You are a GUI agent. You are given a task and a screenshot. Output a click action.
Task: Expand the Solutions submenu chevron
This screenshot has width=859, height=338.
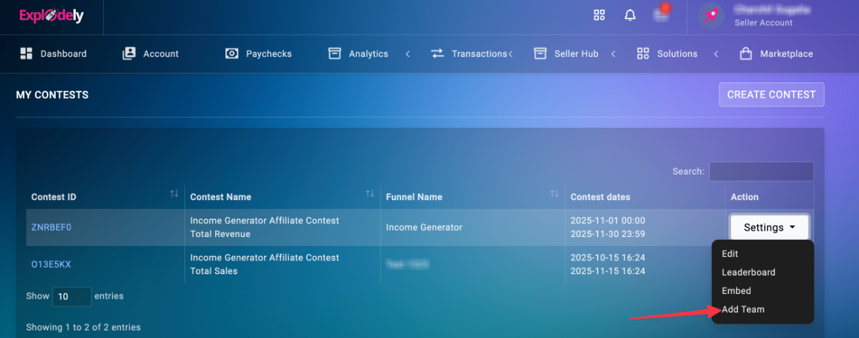tap(716, 54)
